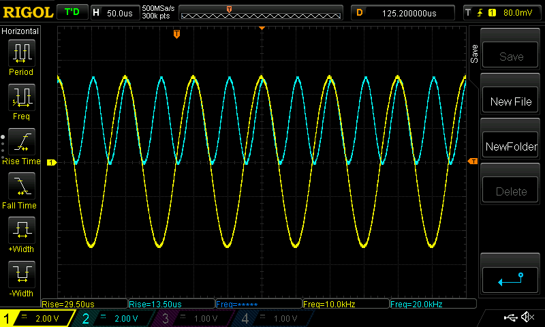
Task: Select the Fall Time measurement icon
Action: click(20, 185)
